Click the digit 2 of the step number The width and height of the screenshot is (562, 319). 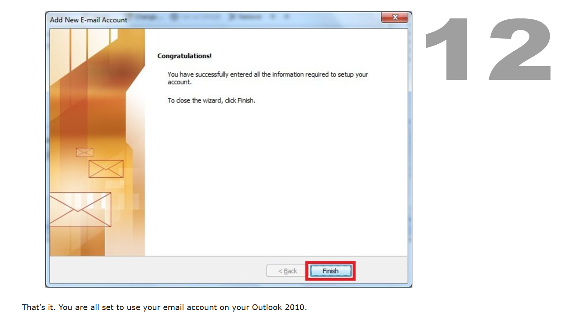pyautogui.click(x=521, y=49)
